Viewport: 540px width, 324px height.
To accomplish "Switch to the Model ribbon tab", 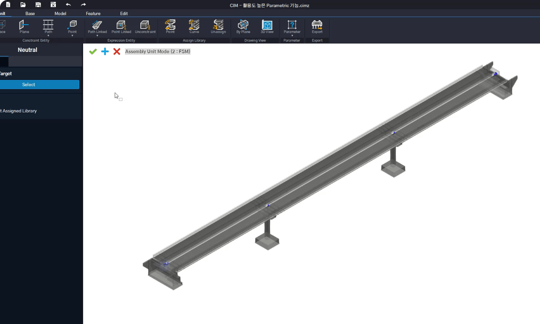I will tap(60, 13).
